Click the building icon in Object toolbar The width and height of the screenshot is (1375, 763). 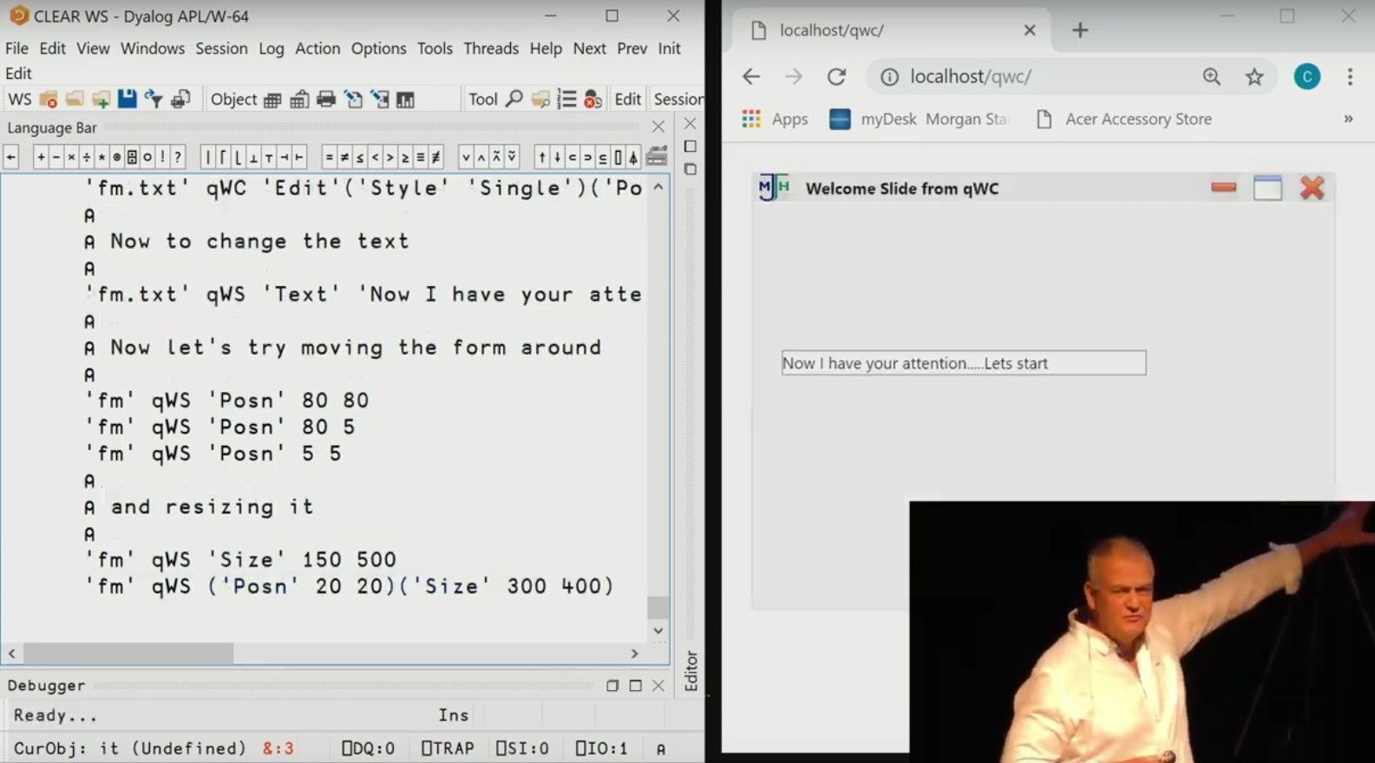pyautogui.click(x=299, y=100)
